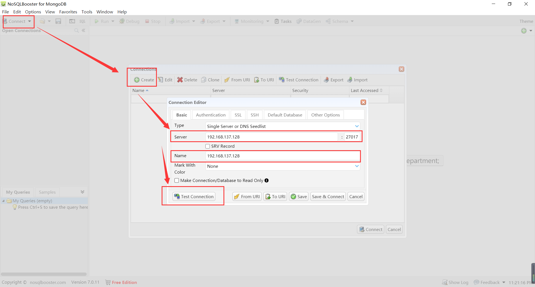535x287 pixels.
Task: Click Connect button in Connections dialog
Action: point(371,229)
